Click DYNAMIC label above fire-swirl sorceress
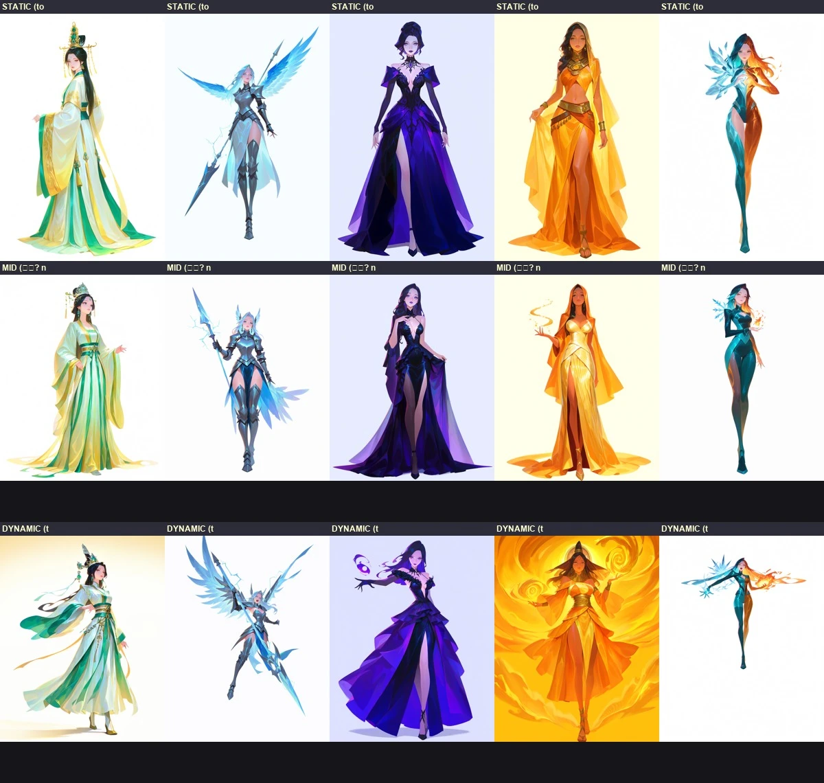This screenshot has width=824, height=783. [520, 529]
